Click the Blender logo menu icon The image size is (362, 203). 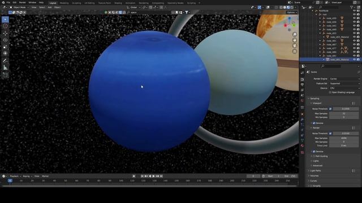(3, 2)
